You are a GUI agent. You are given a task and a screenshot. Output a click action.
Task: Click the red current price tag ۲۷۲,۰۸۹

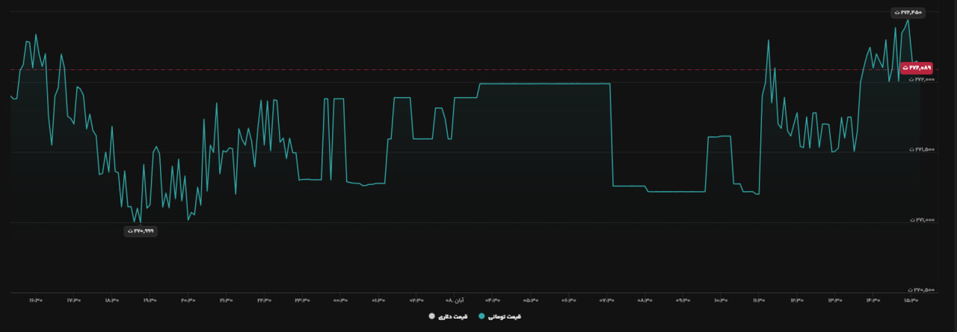[916, 67]
